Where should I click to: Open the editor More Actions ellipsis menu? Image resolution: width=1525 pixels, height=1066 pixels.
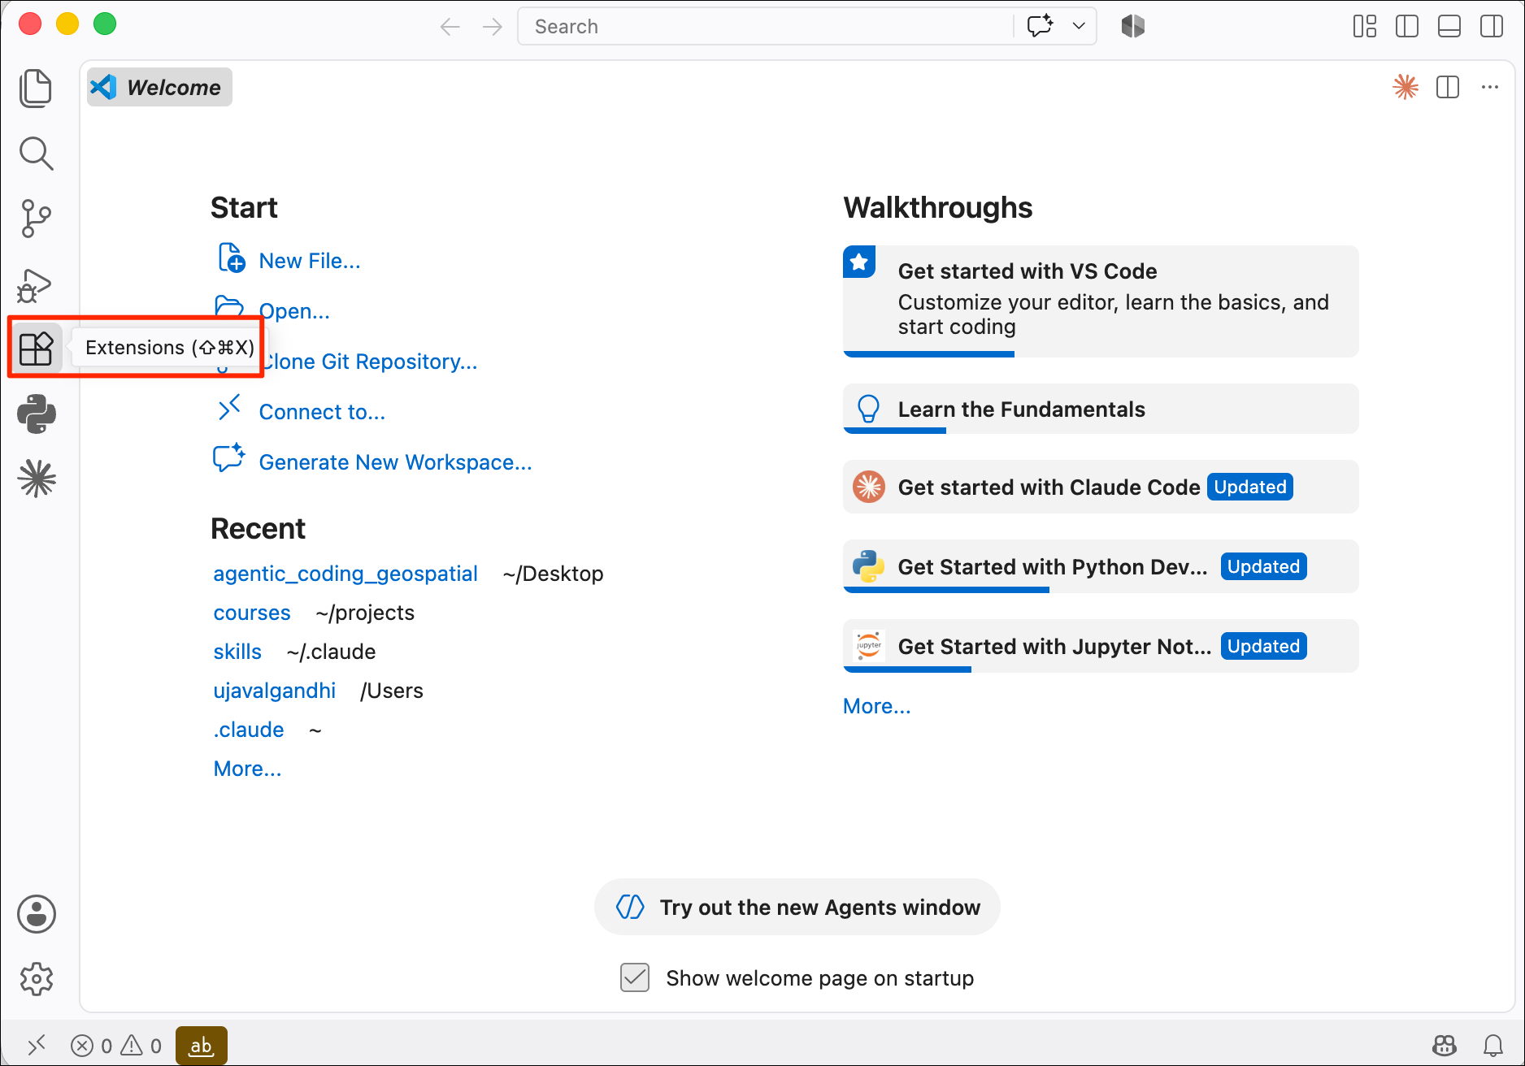[x=1490, y=87]
